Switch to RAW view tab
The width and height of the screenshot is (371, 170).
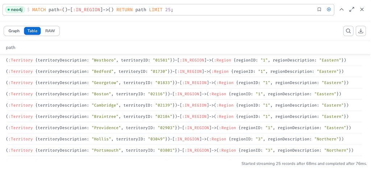[50, 31]
